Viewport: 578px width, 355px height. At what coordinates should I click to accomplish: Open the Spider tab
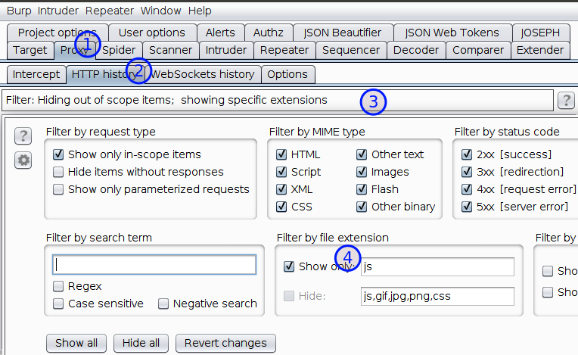[119, 50]
